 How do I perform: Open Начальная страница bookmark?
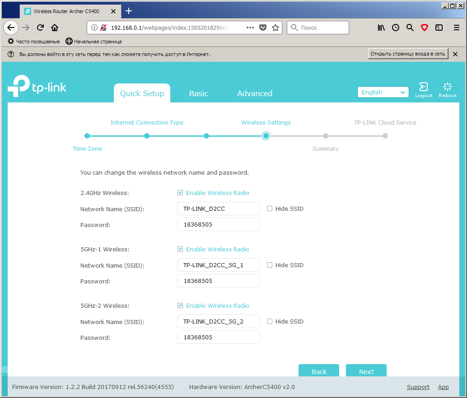coord(93,42)
